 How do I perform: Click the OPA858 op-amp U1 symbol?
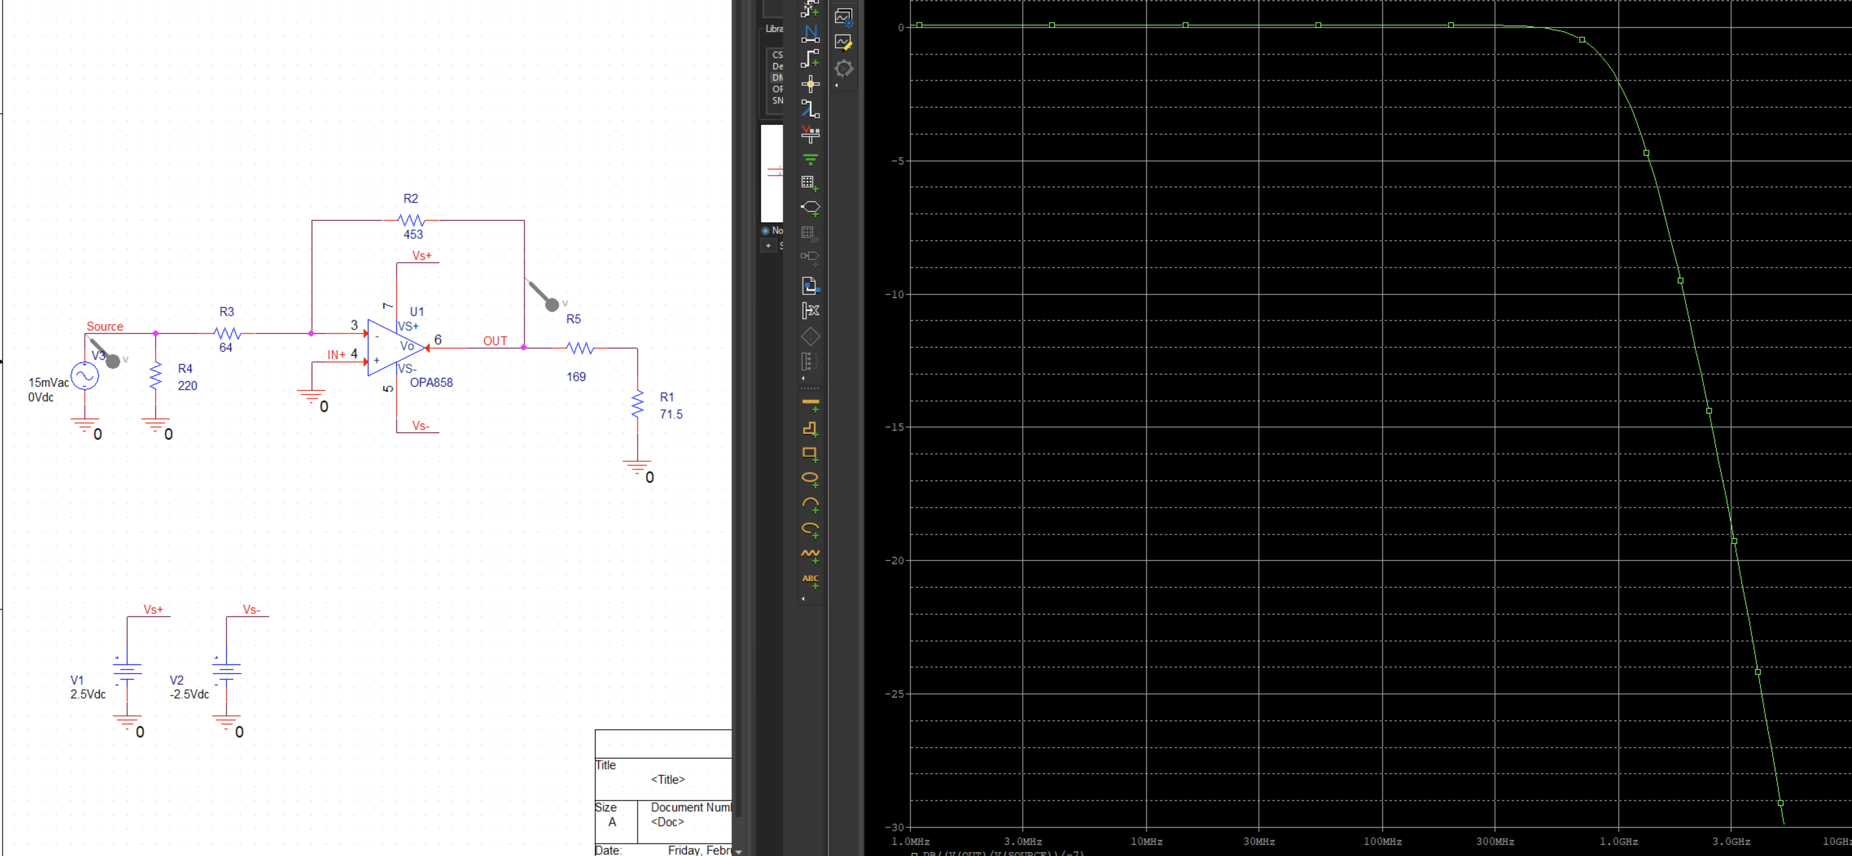coord(396,348)
